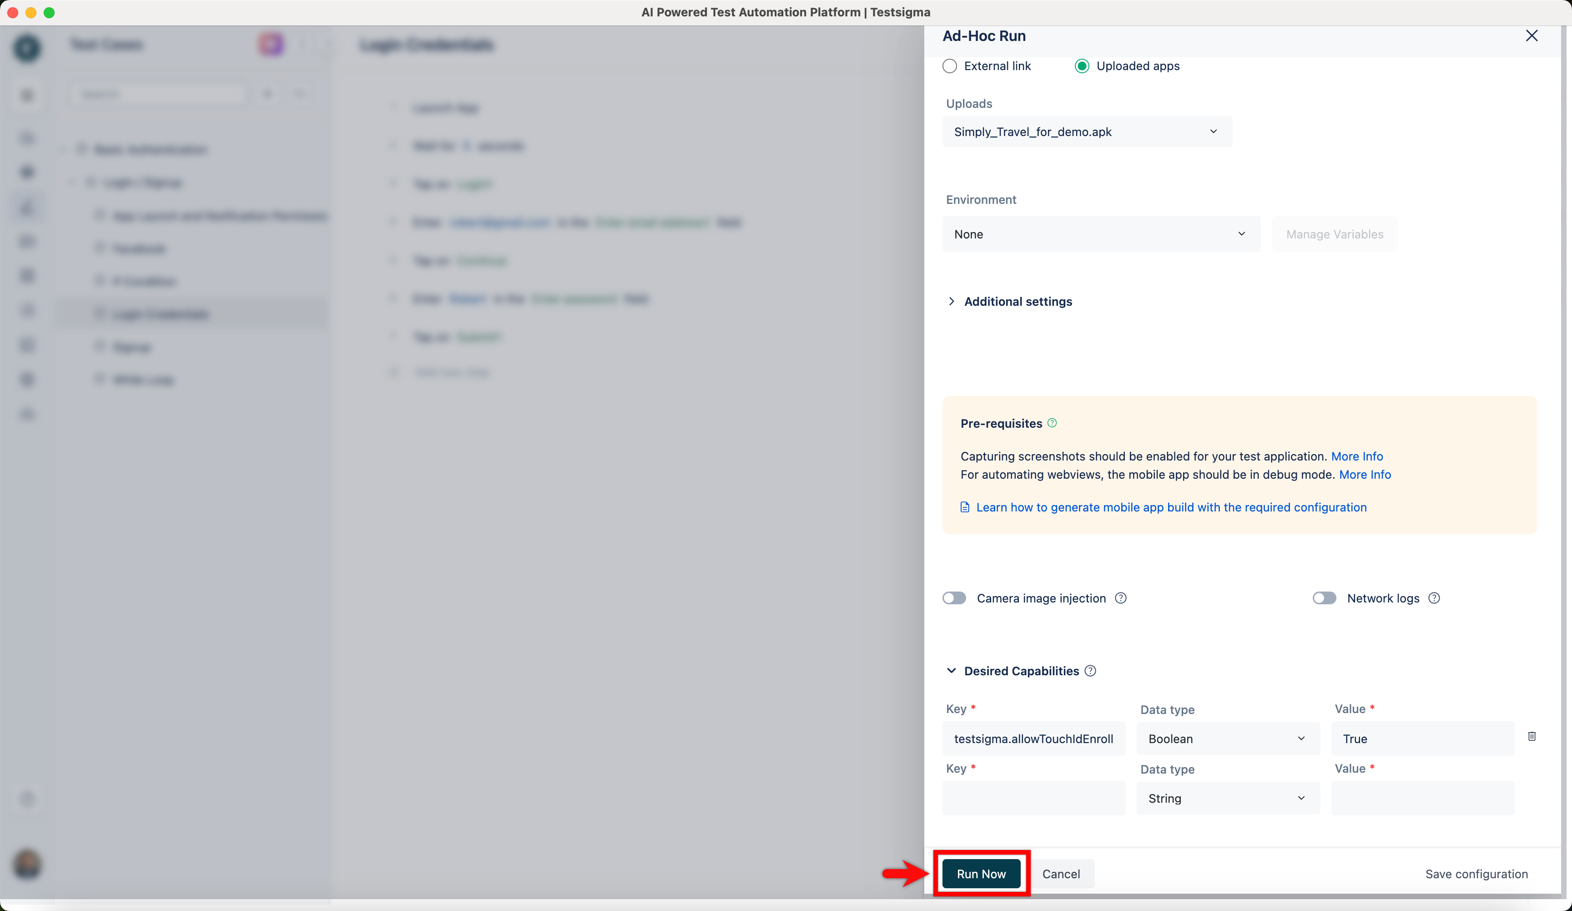Select the Uploaded apps radio button

pyautogui.click(x=1082, y=66)
